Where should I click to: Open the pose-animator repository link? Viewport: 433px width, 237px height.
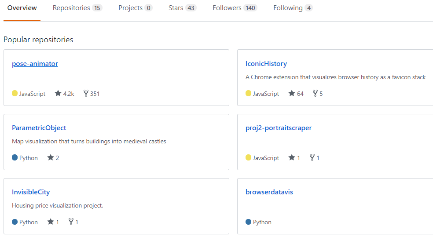35,64
